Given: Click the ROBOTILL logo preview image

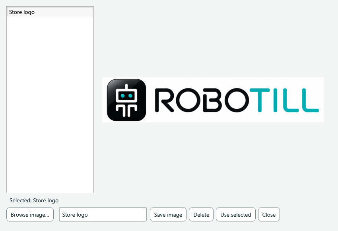Looking at the screenshot, I should coord(213,100).
